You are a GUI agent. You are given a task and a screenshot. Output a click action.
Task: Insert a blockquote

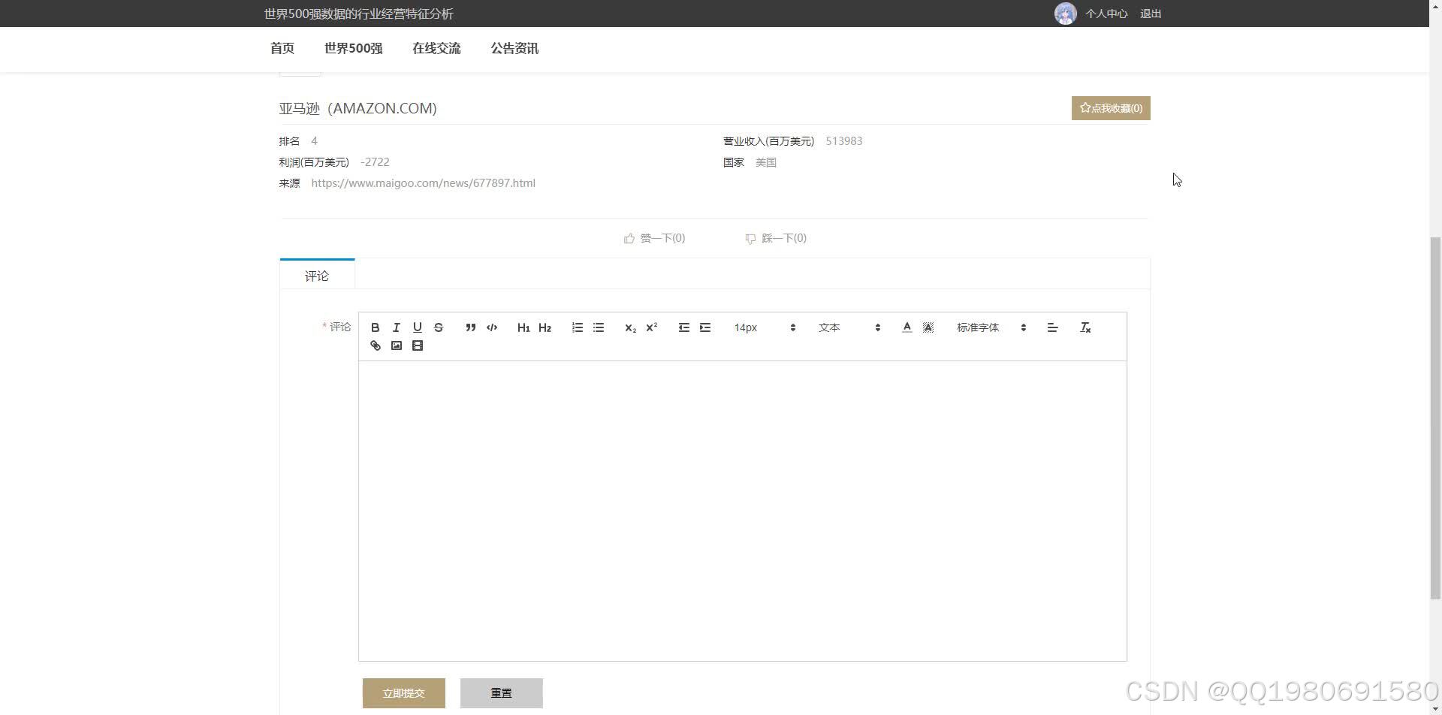(x=471, y=327)
